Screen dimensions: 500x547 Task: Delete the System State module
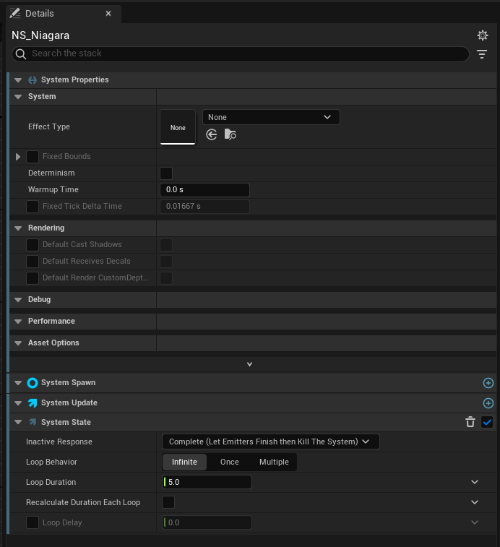(470, 422)
